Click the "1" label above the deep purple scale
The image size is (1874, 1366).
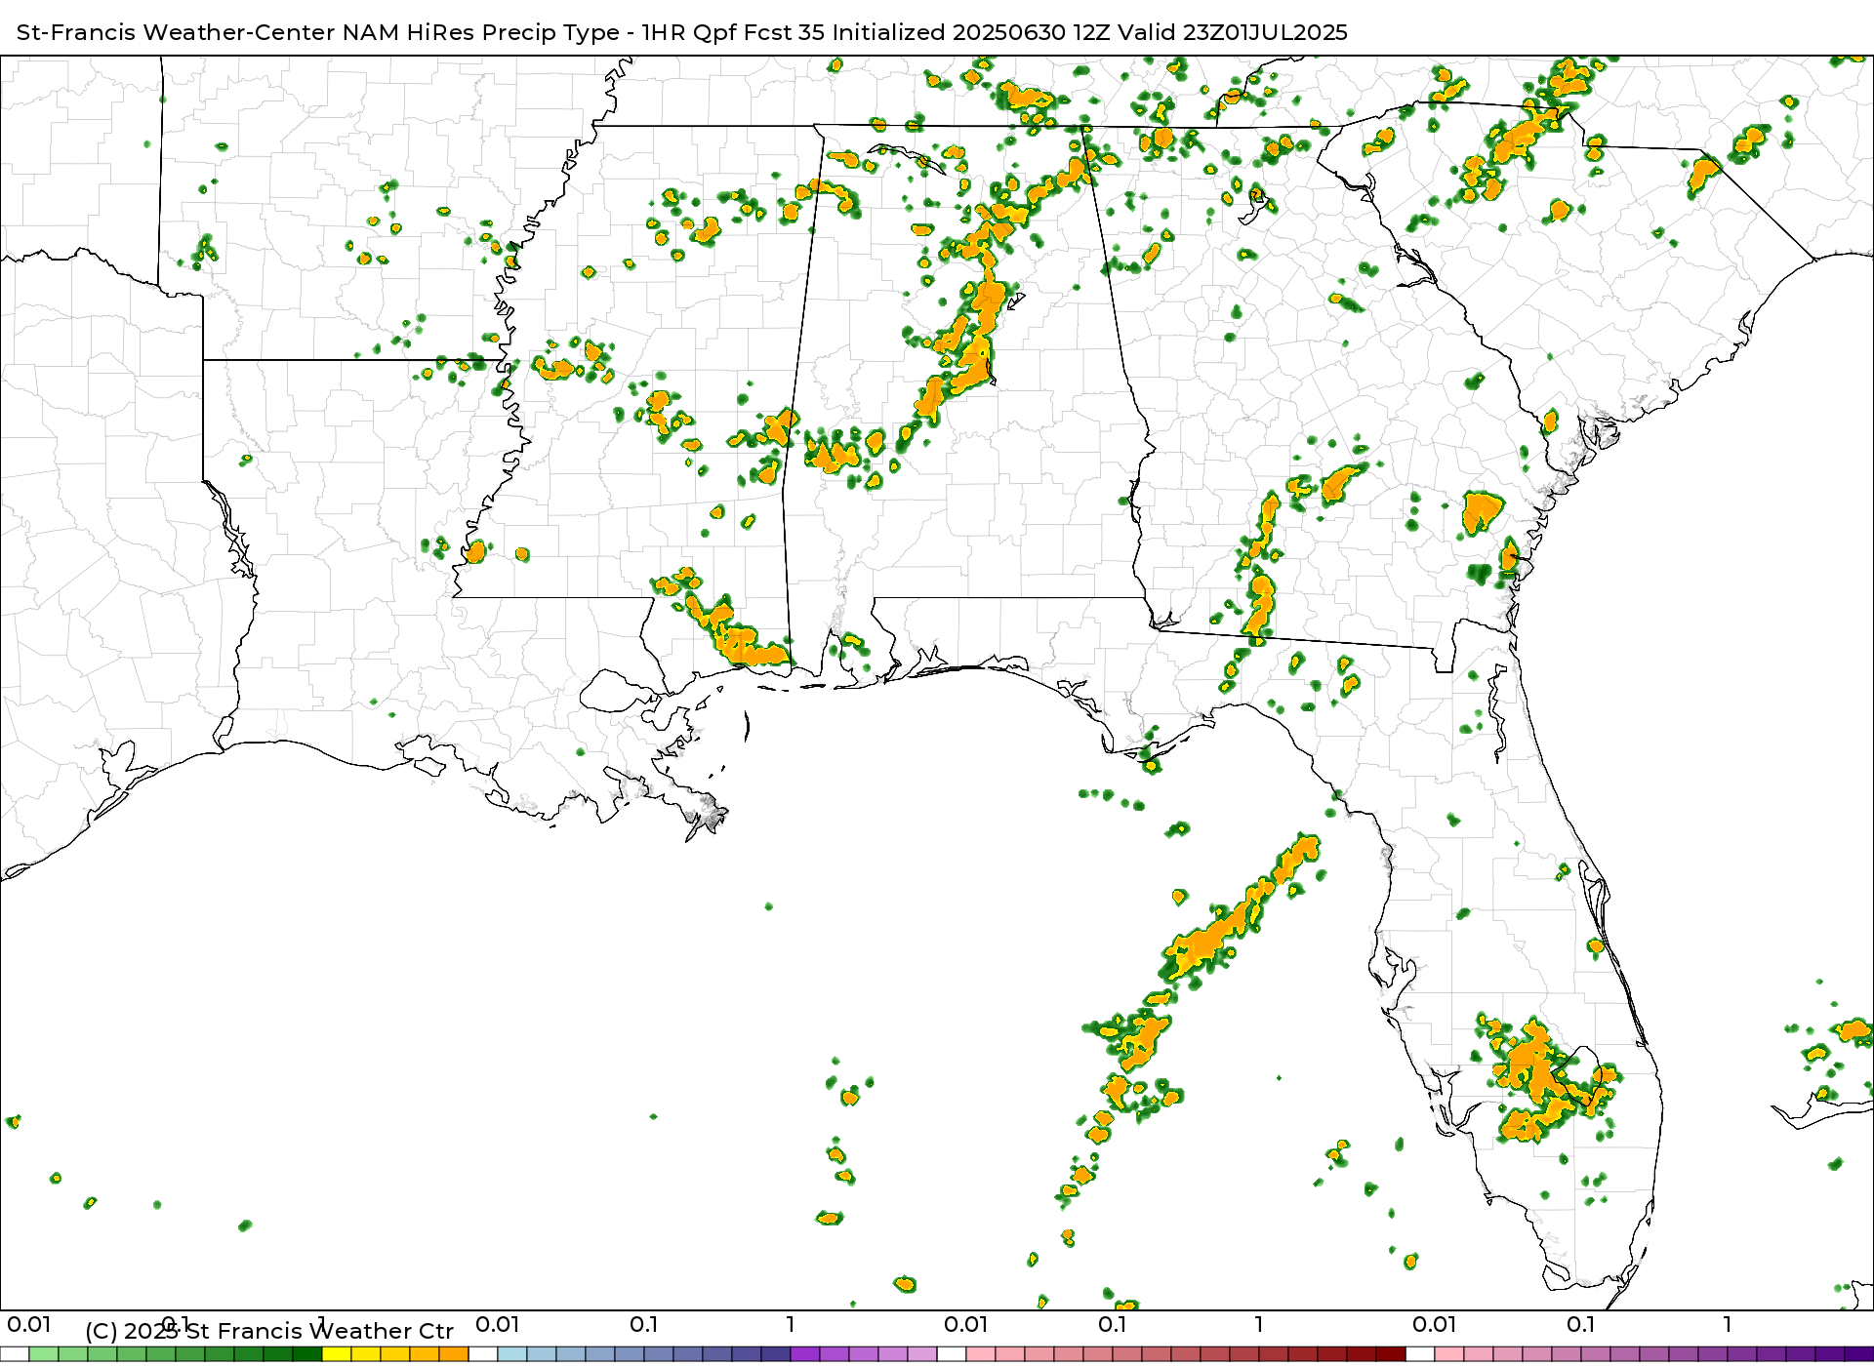click(x=1728, y=1325)
